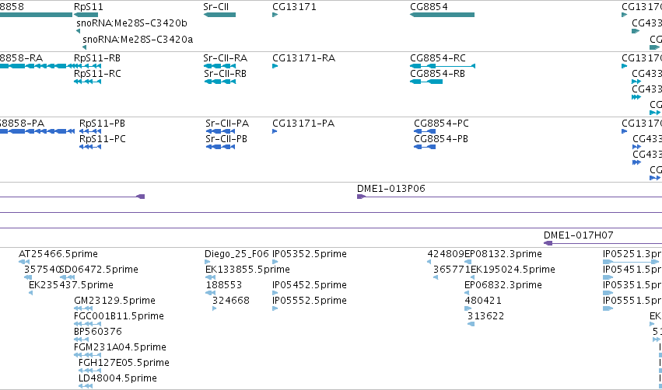Select LD48004.5prime EST label
This screenshot has width=662, height=390.
(117, 378)
